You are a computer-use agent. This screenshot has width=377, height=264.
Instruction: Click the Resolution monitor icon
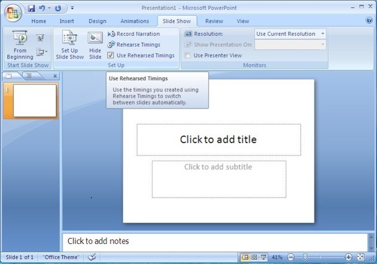click(188, 34)
